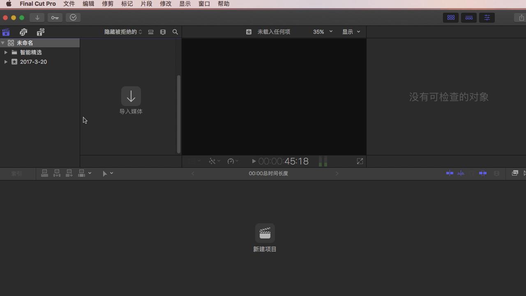Expand the 2017-3-20 event

(6, 62)
